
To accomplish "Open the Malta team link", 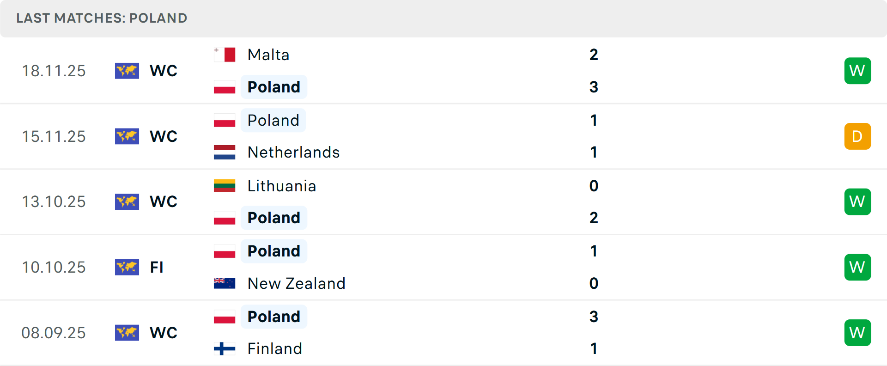I will click(x=268, y=55).
